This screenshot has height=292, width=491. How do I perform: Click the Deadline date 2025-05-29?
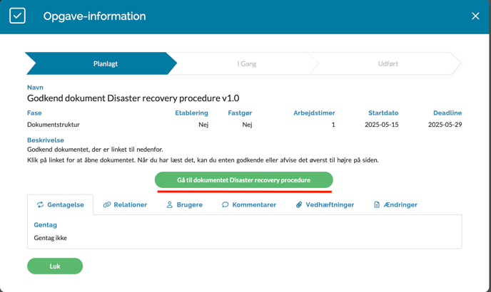pos(445,125)
